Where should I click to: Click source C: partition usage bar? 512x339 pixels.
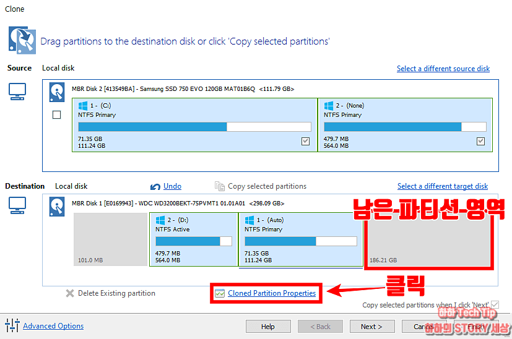[194, 127]
